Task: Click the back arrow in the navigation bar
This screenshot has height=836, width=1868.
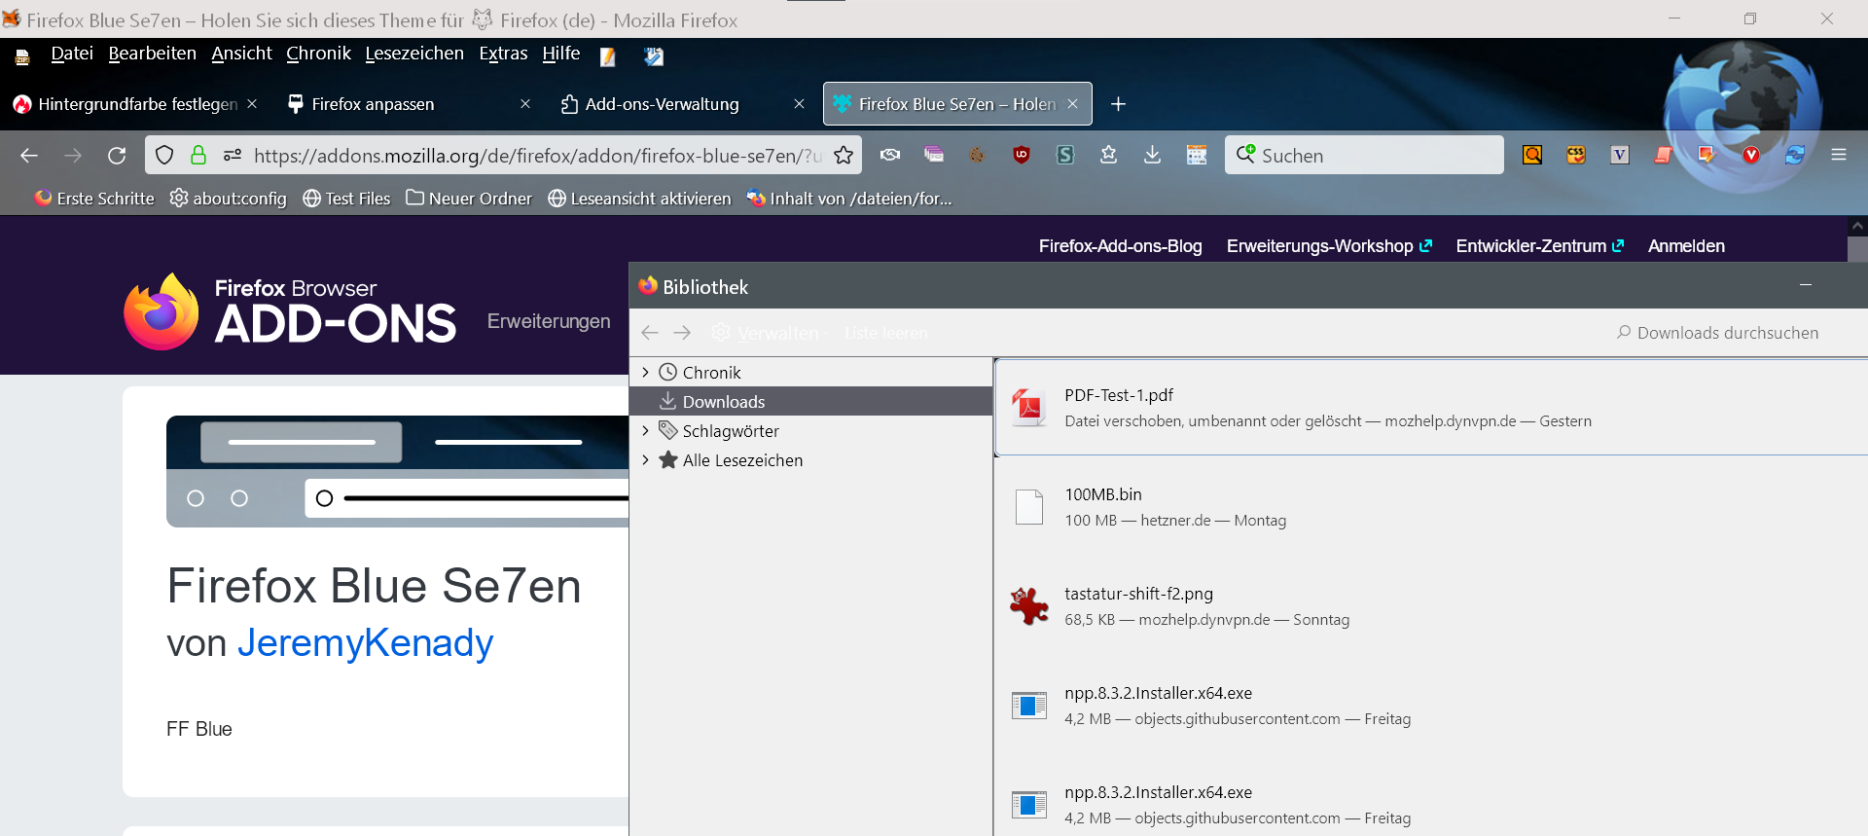Action: pyautogui.click(x=29, y=156)
